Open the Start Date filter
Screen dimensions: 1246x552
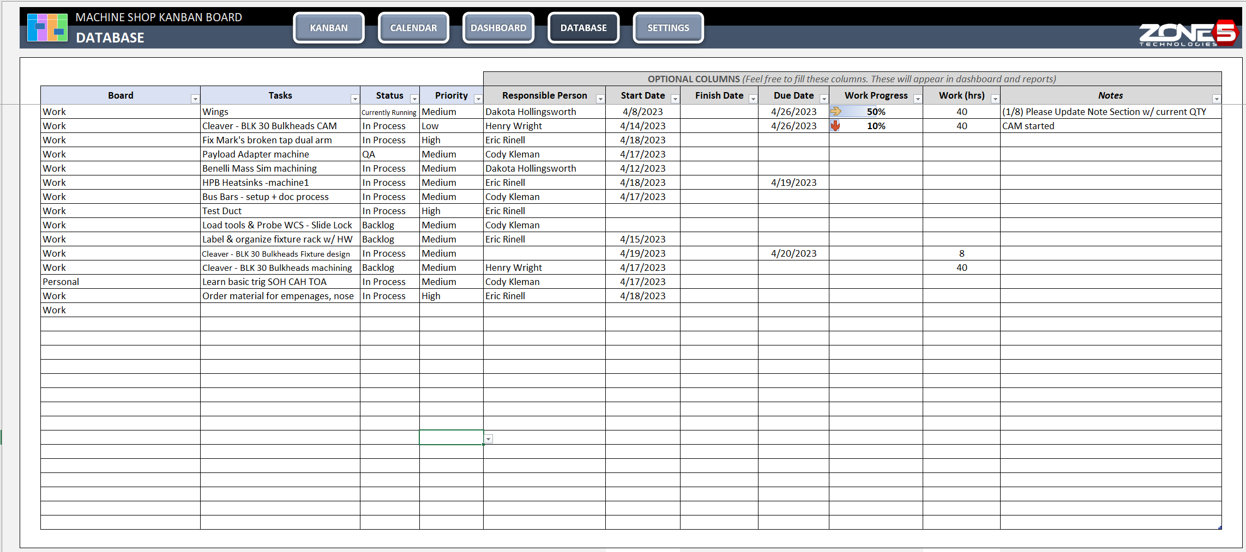click(x=675, y=98)
